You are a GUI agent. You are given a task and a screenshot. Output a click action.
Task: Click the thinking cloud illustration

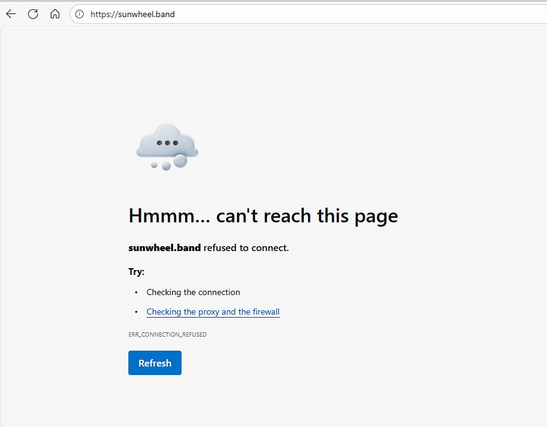tap(167, 142)
